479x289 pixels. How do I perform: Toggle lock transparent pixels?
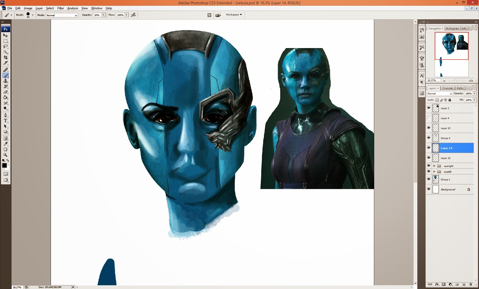coord(437,100)
